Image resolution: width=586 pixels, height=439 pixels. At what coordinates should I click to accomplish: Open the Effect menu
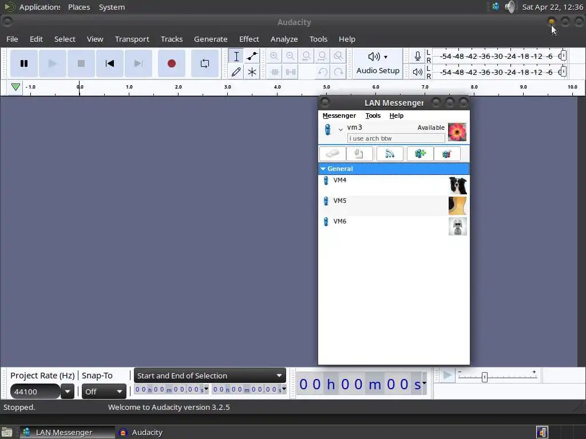tap(249, 39)
